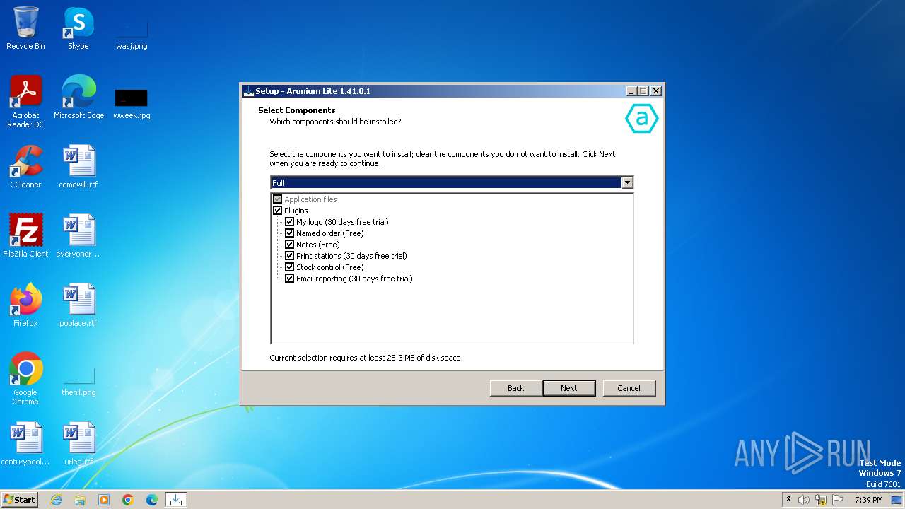Click the network tray icon
This screenshot has width=905, height=509.
[821, 500]
